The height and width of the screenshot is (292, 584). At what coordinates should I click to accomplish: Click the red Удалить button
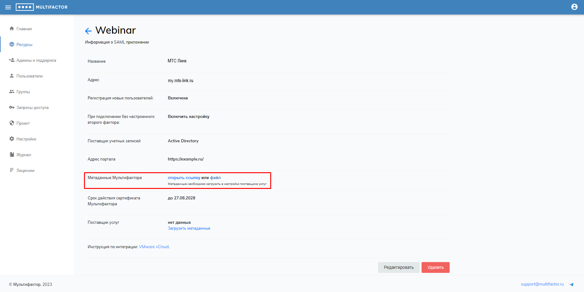[435, 267]
